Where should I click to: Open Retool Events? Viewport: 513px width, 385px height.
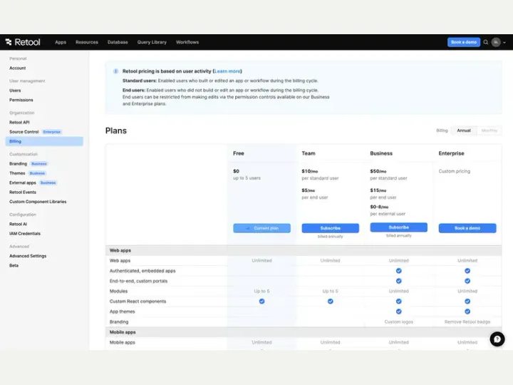pos(23,192)
